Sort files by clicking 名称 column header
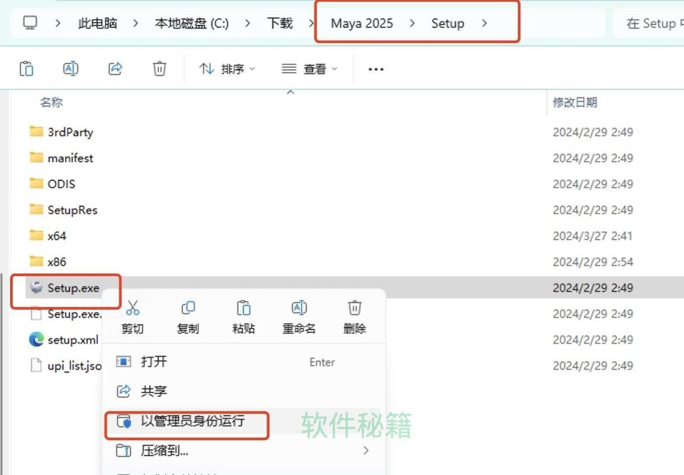This screenshot has height=475, width=684. pyautogui.click(x=51, y=102)
